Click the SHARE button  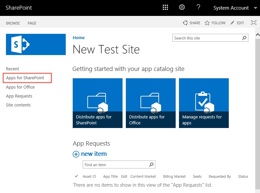192,23
